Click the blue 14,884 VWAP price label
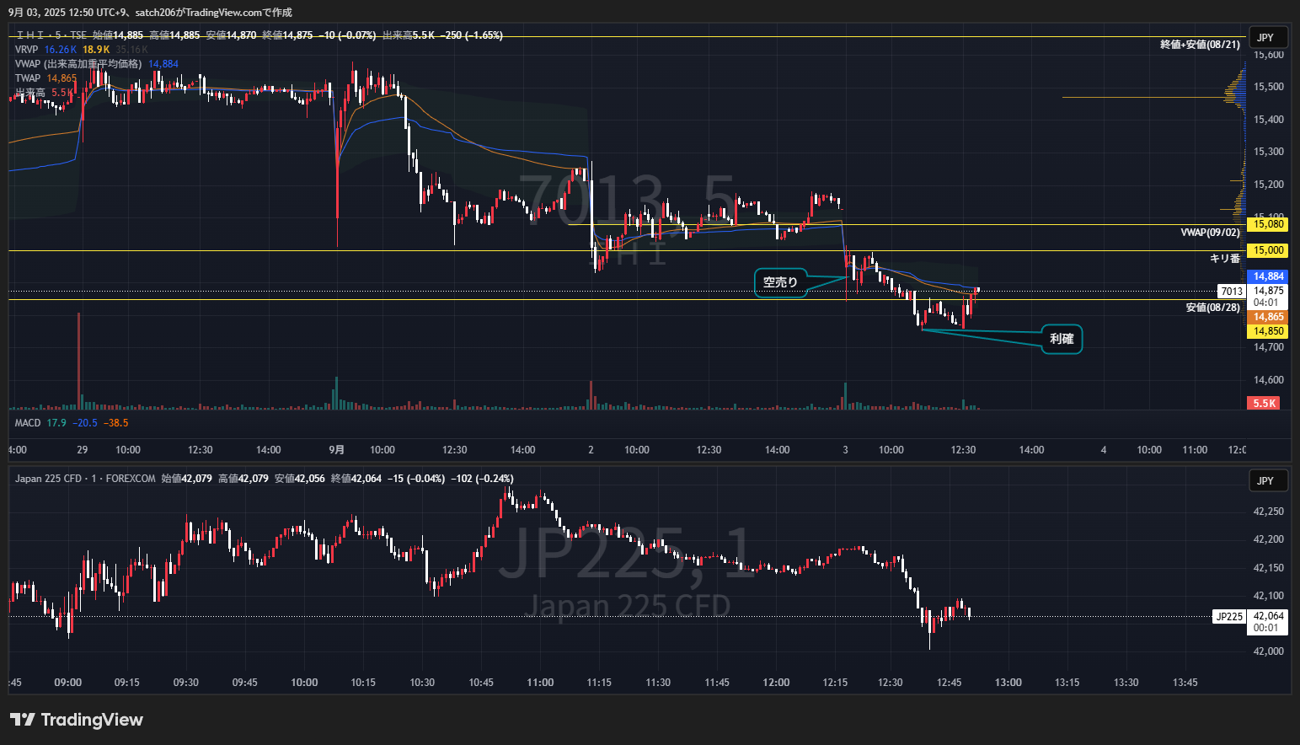The width and height of the screenshot is (1300, 745). (x=1269, y=276)
